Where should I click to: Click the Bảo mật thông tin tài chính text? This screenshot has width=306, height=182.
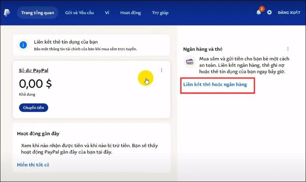85,49
